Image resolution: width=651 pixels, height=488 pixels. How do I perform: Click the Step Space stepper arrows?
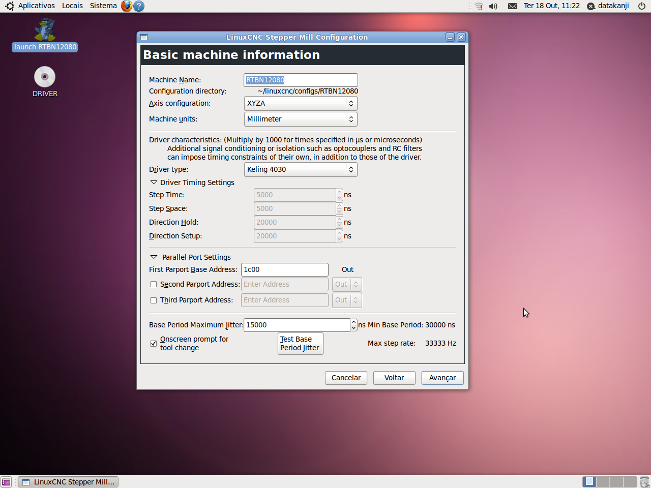click(x=339, y=208)
